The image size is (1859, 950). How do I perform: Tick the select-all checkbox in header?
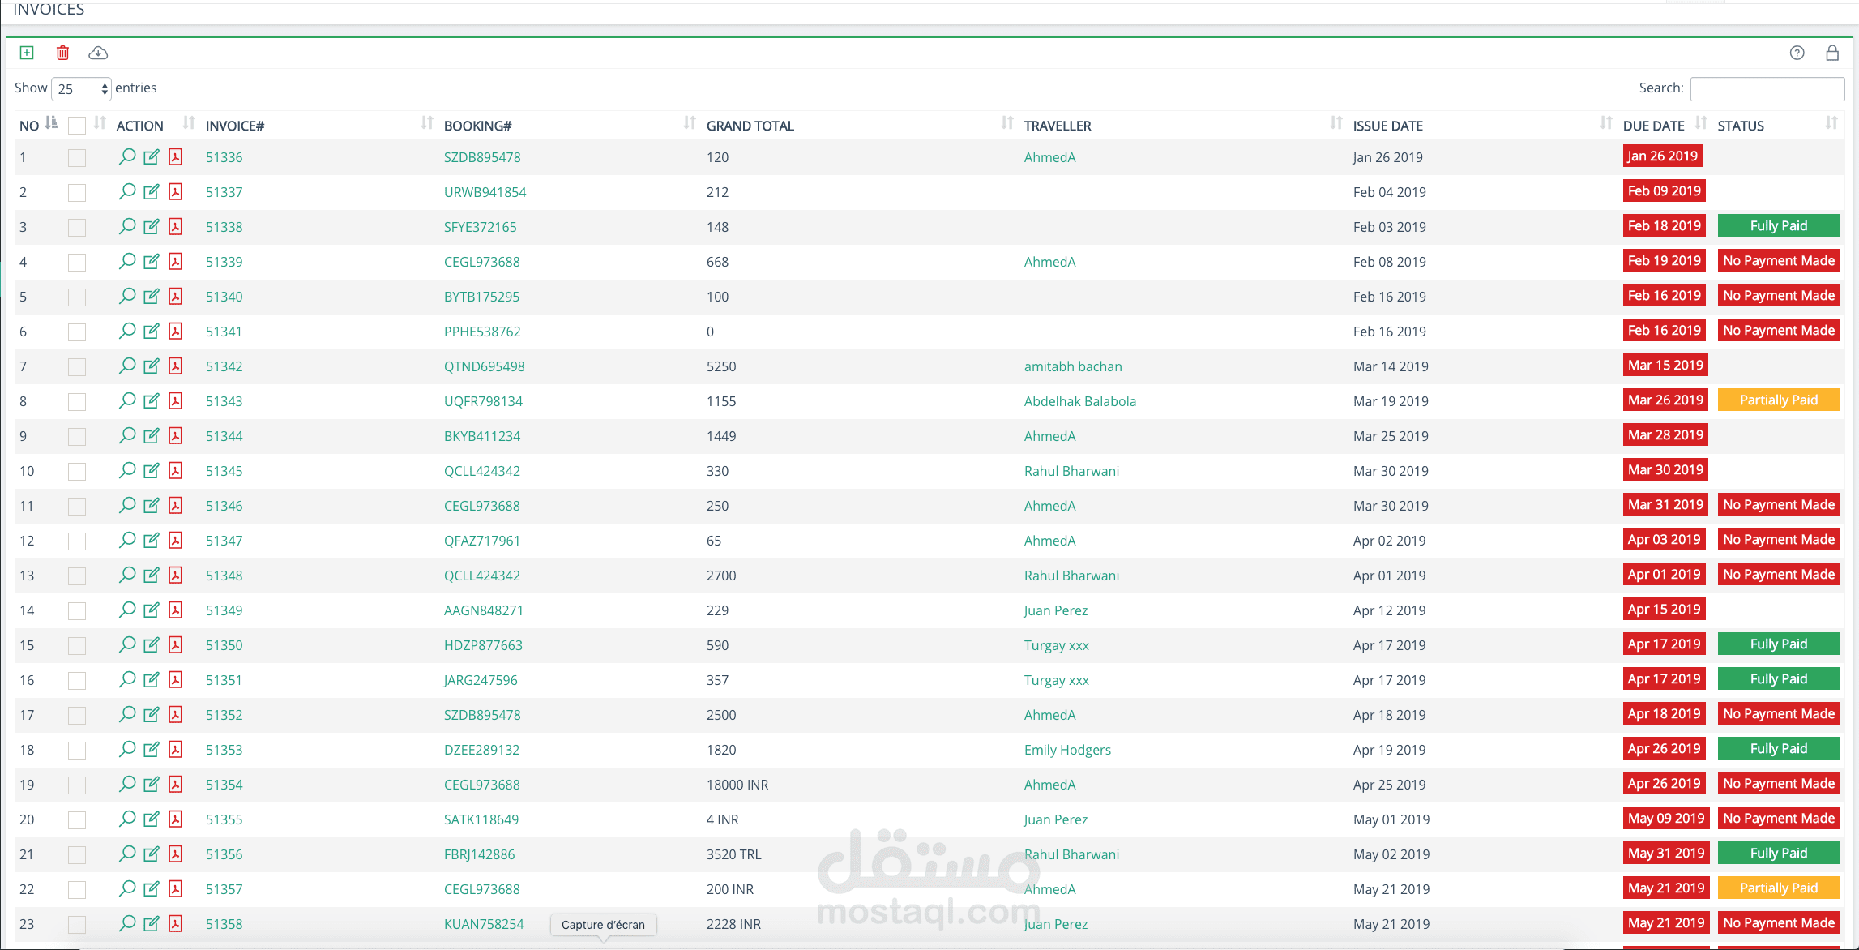pos(77,126)
